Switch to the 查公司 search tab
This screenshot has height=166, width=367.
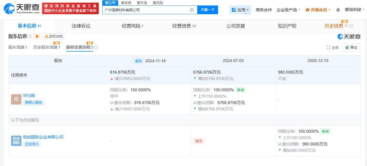(x=110, y=3)
